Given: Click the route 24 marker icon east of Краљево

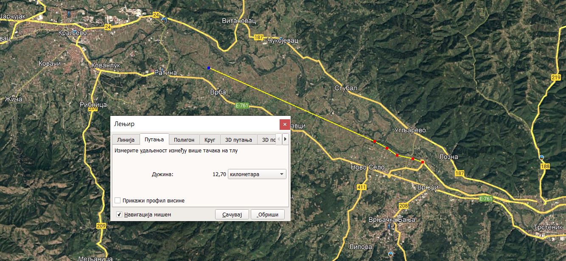Looking at the screenshot, I should 165,20.
